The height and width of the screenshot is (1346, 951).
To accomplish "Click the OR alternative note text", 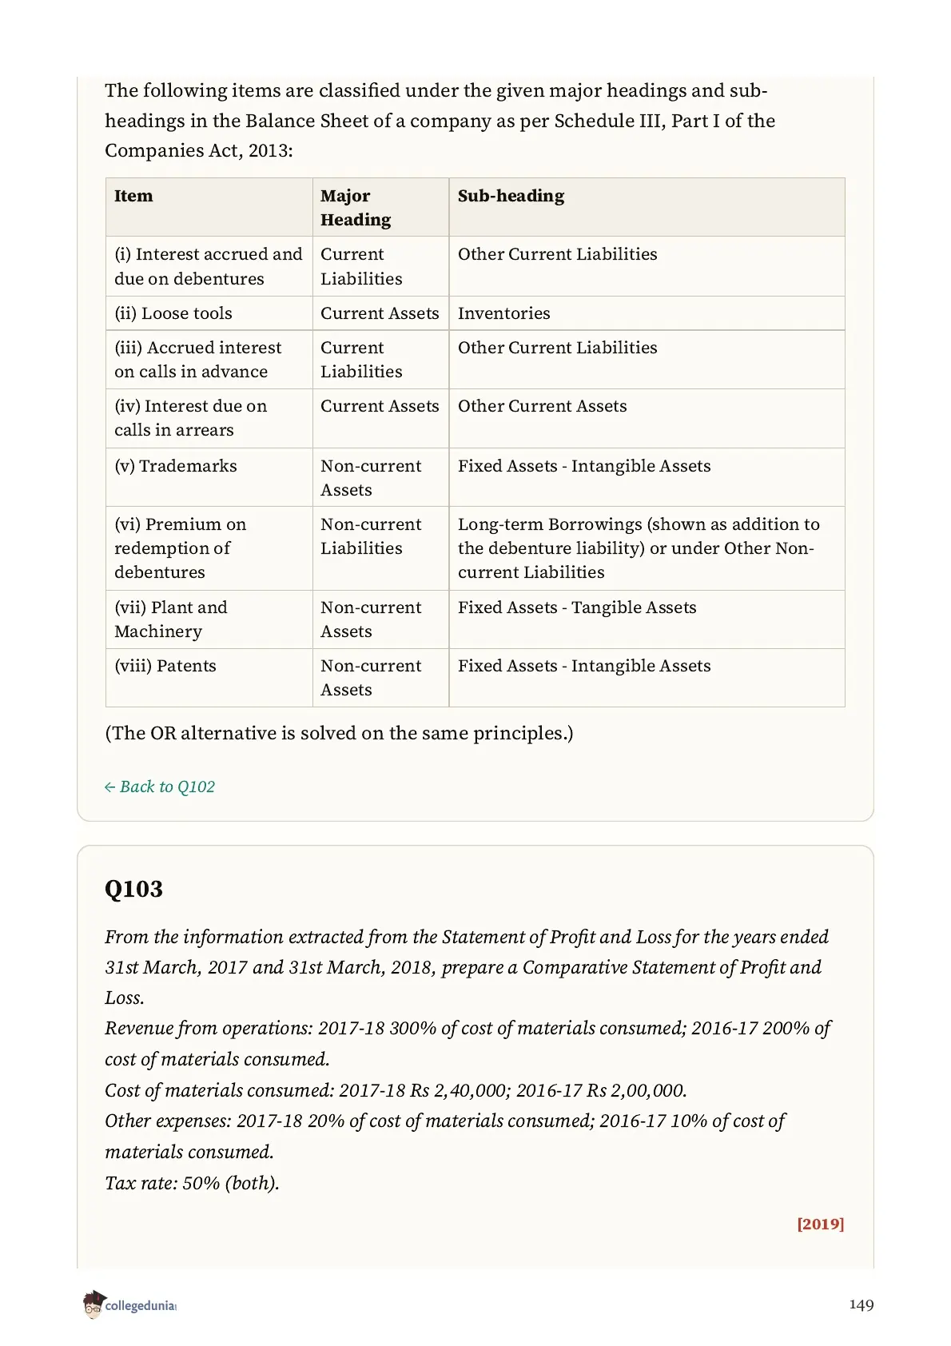I will 339,733.
